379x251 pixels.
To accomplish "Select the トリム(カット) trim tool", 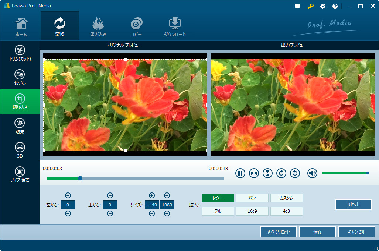I will (x=20, y=53).
